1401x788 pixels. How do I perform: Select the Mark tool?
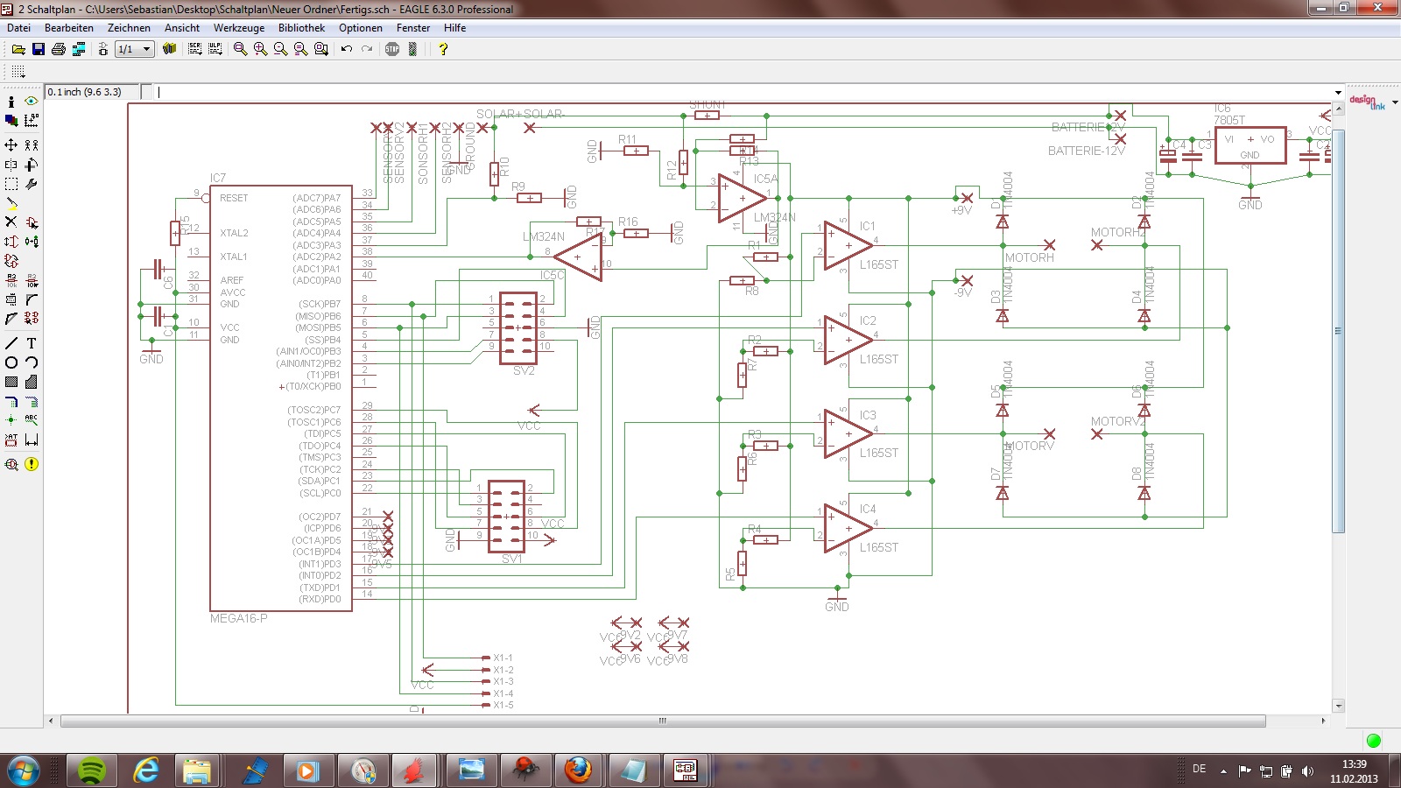click(x=32, y=121)
